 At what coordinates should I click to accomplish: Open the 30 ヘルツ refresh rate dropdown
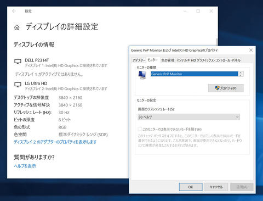coord(188,117)
